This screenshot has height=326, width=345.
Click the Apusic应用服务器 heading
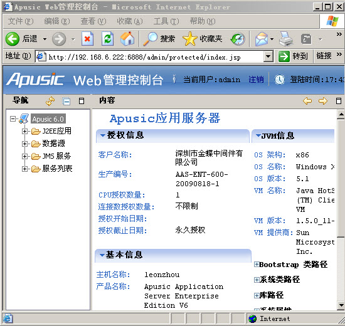coord(165,118)
